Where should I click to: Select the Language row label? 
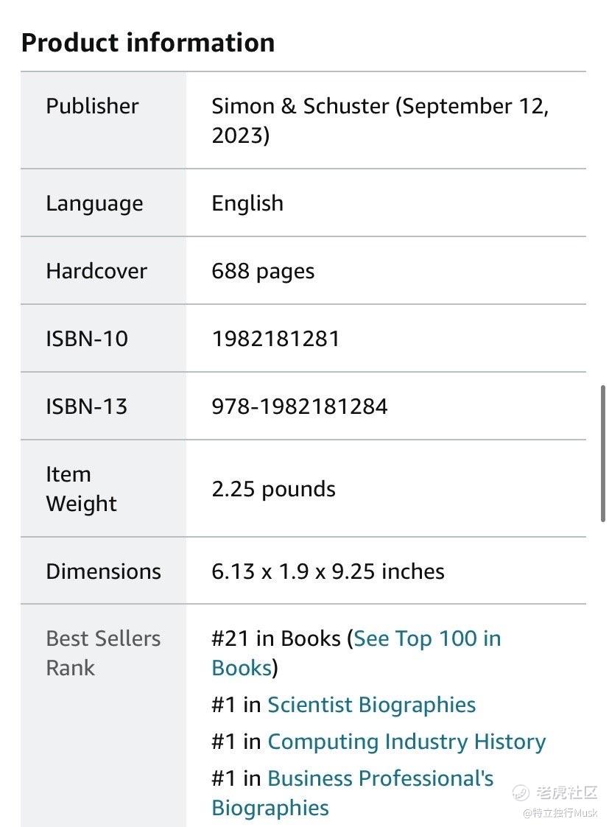click(x=94, y=203)
